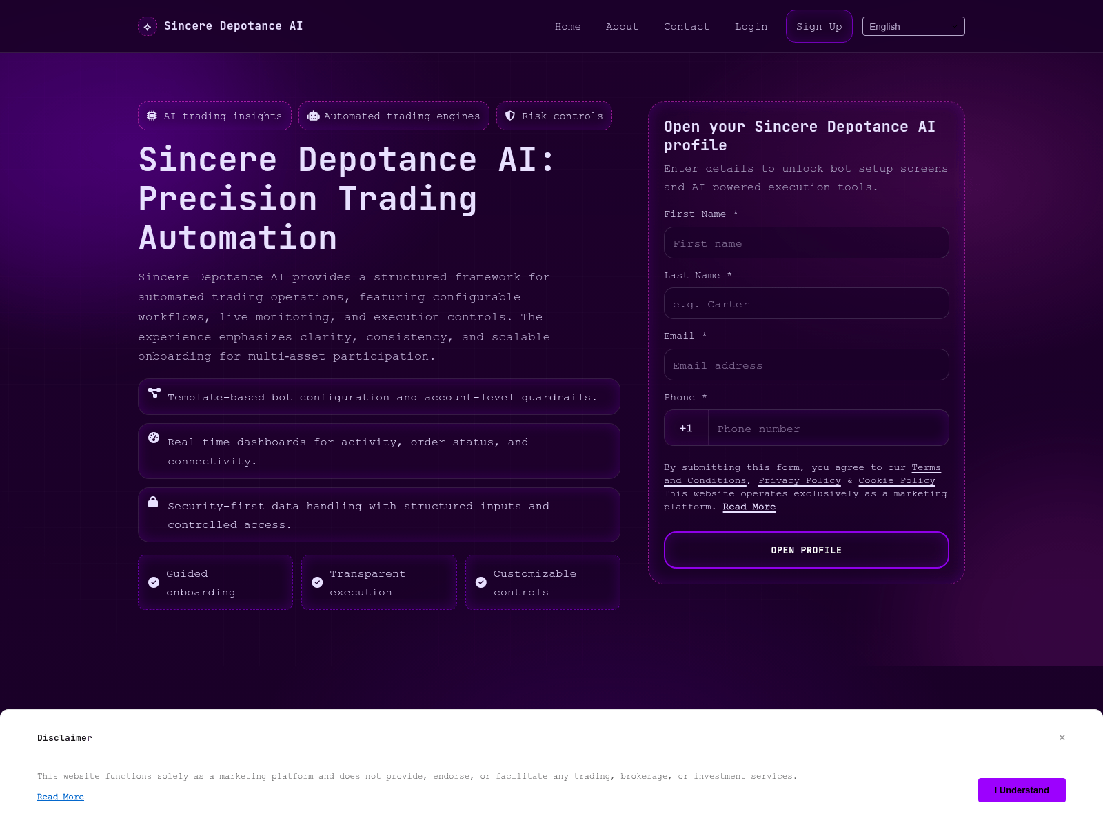1103x827 pixels.
Task: Click the lock icon beside Security-first data handling
Action: click(x=153, y=502)
